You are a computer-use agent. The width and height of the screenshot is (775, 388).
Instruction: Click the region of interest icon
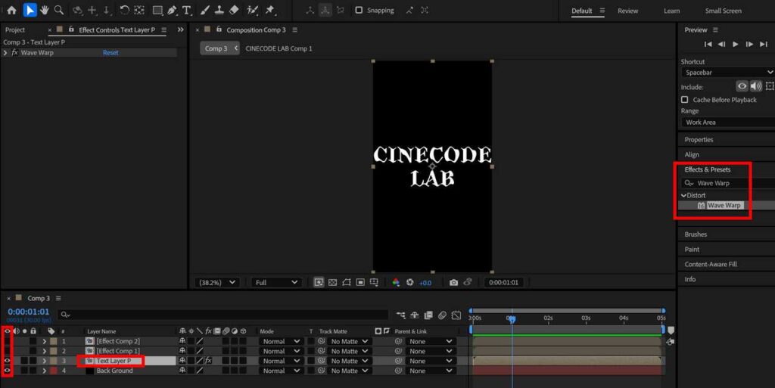point(360,282)
